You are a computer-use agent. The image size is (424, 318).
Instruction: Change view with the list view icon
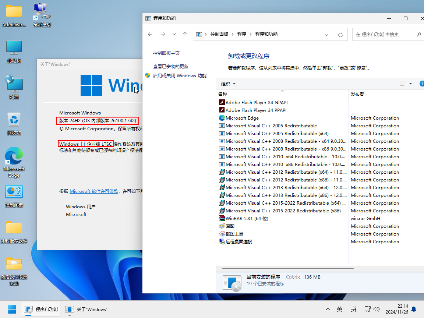pos(402,84)
